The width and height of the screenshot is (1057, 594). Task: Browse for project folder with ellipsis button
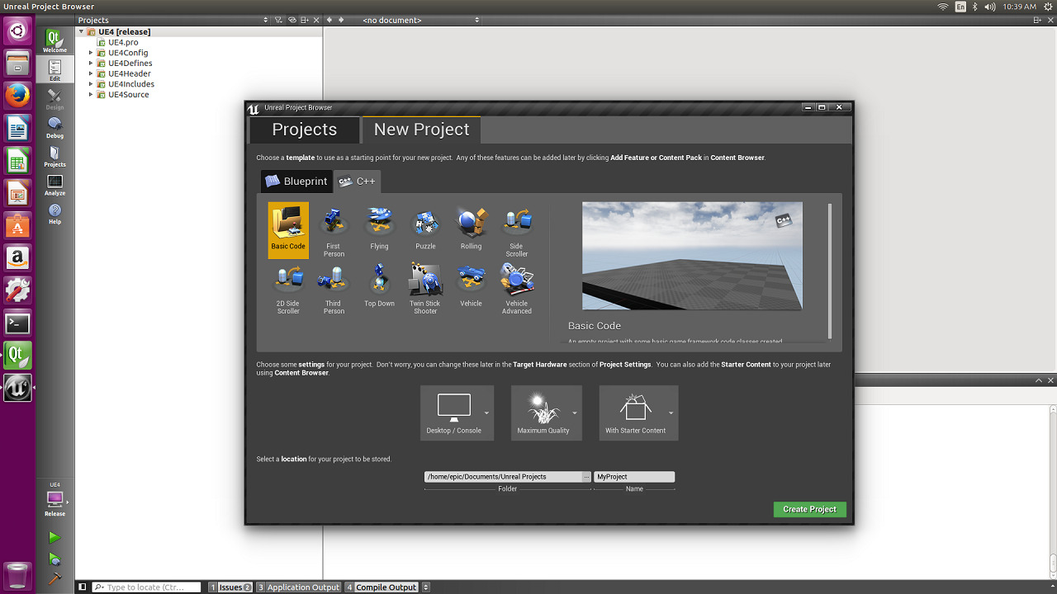[587, 477]
